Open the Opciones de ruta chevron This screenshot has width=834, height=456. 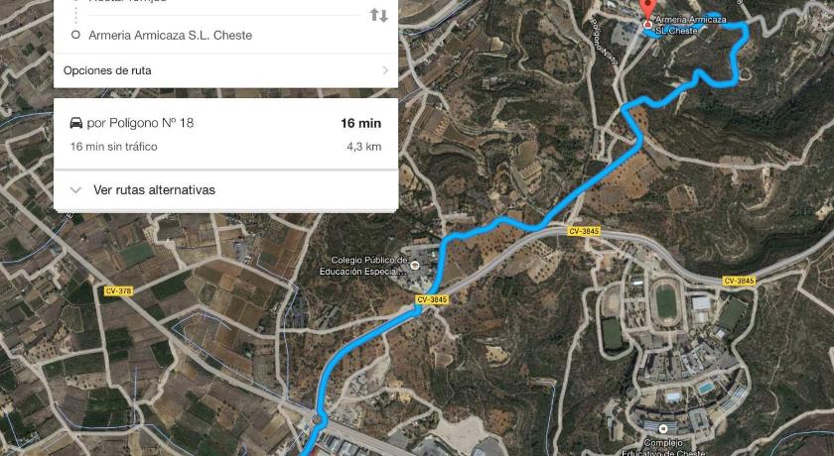coord(385,70)
